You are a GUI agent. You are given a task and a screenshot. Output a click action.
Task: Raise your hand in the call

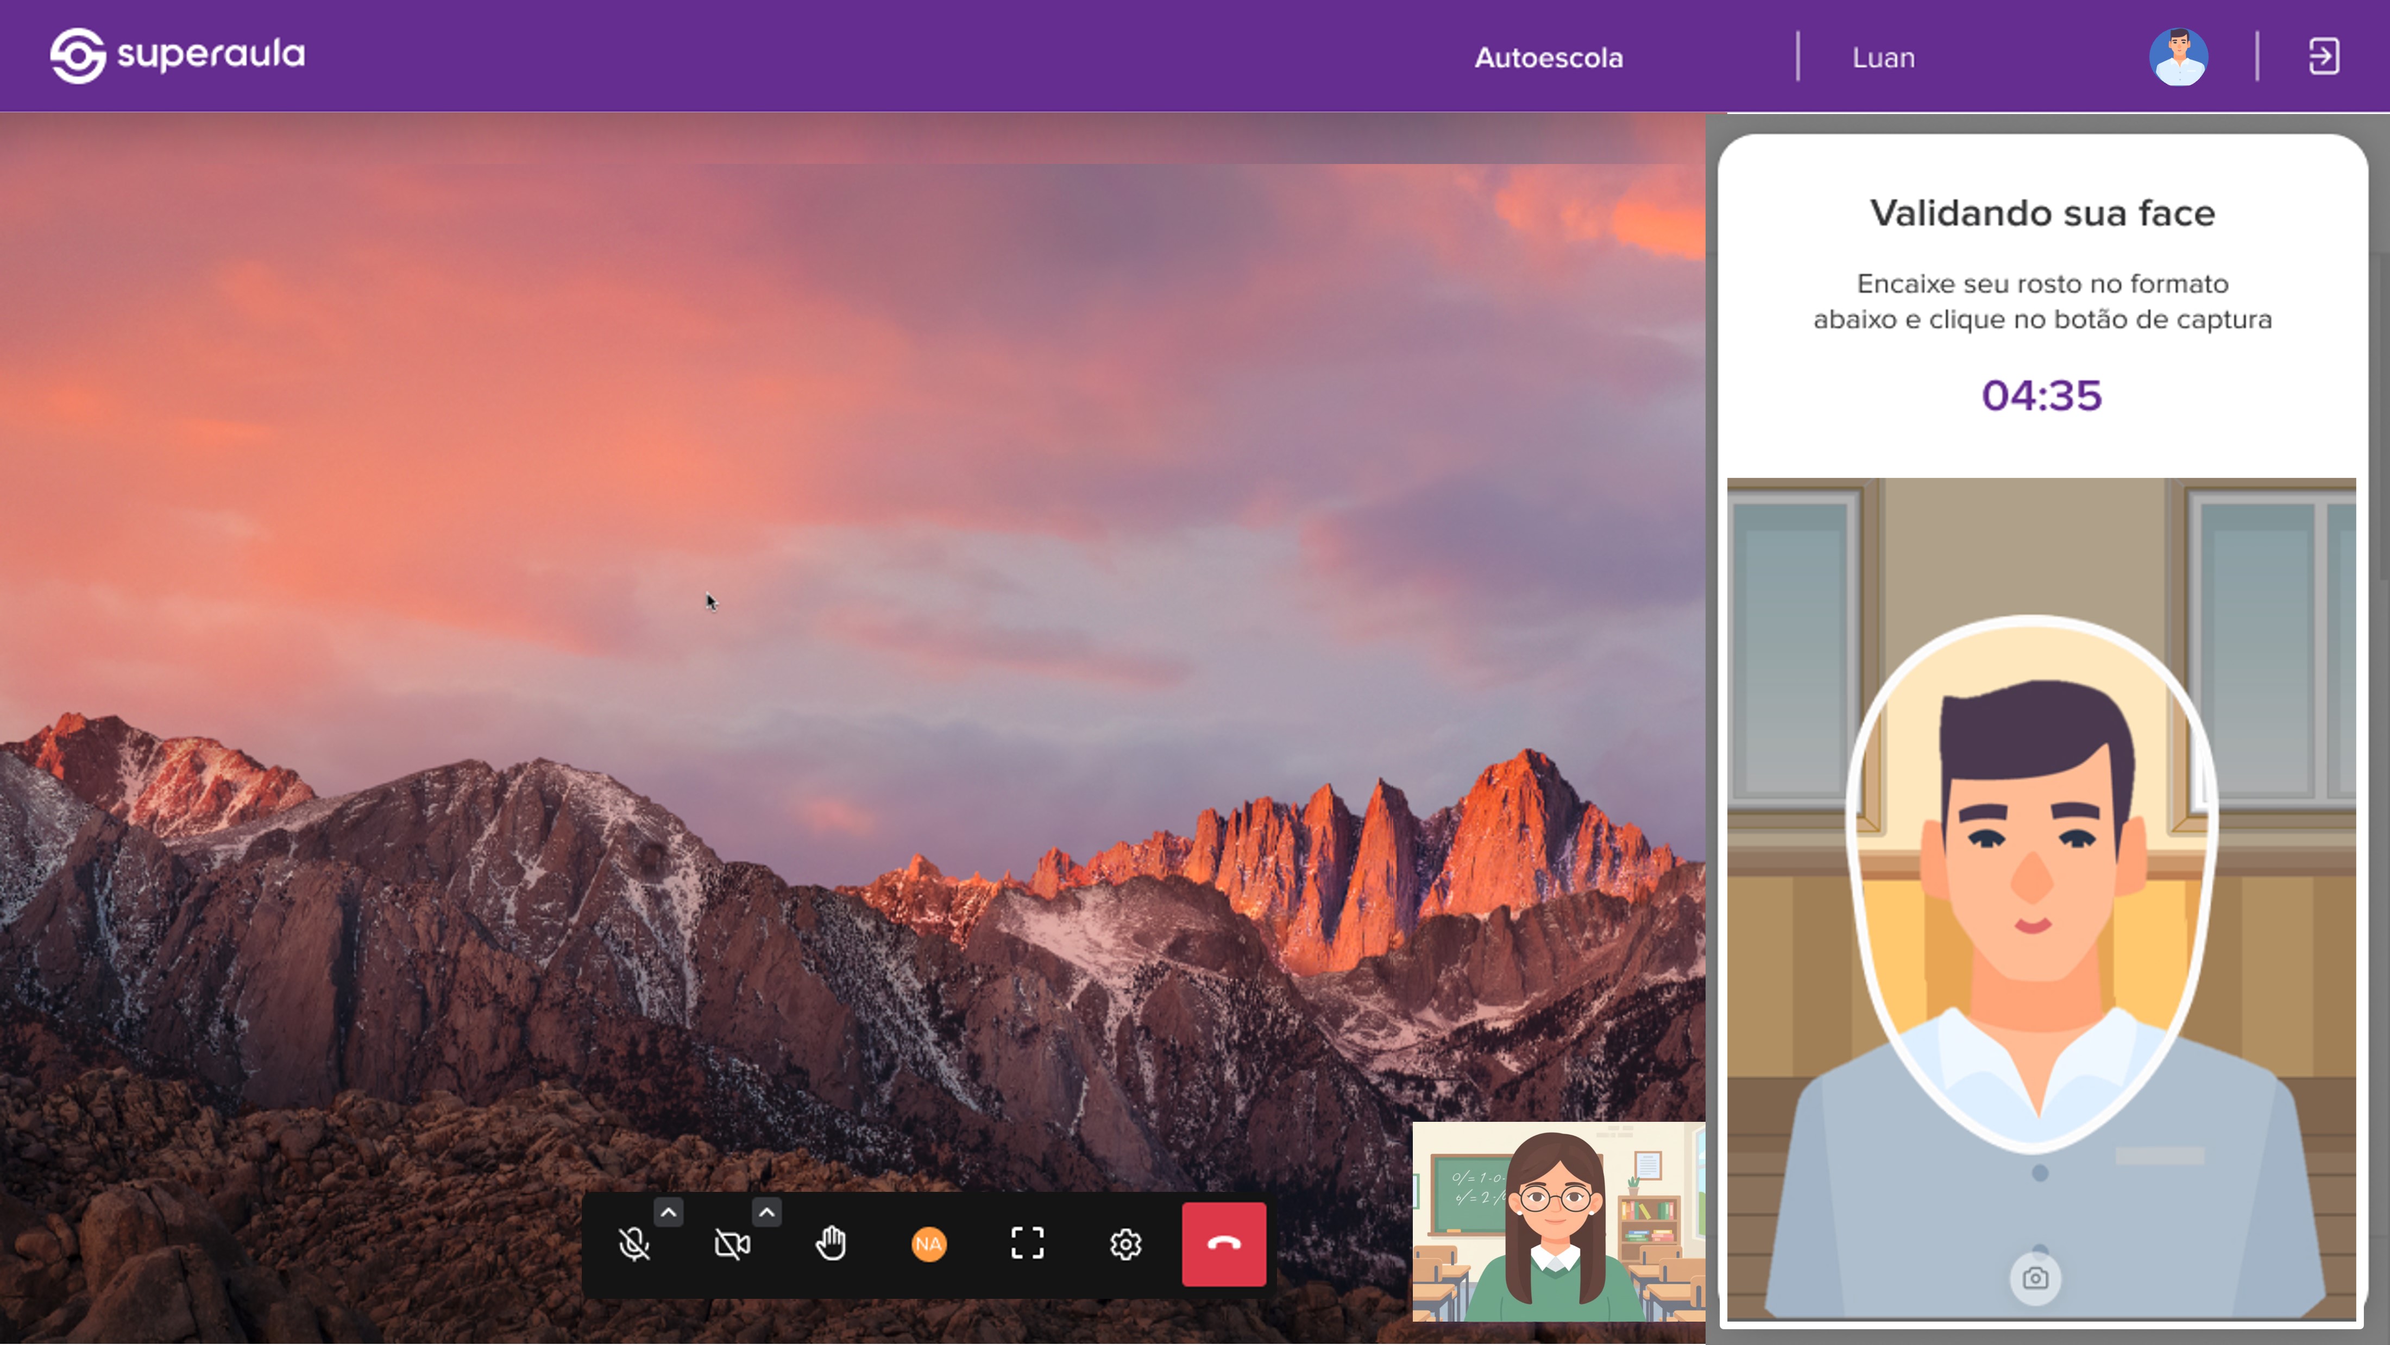(x=831, y=1245)
